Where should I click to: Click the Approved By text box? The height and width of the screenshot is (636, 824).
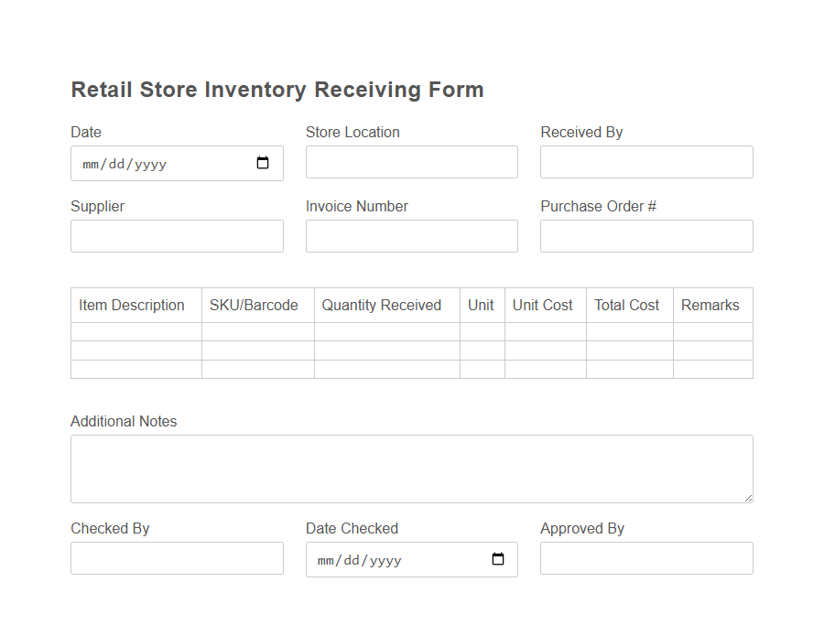coord(645,558)
